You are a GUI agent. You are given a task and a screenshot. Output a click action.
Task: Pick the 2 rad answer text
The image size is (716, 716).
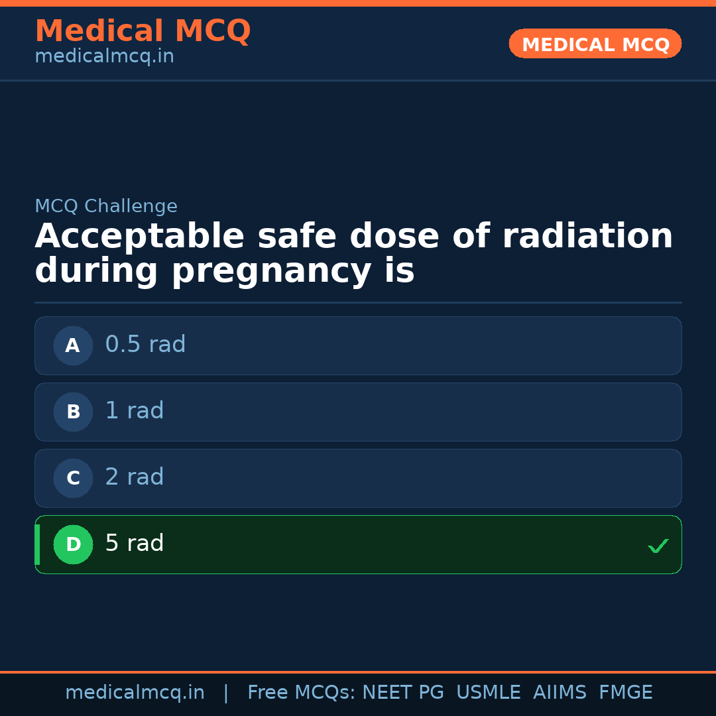[x=135, y=477]
